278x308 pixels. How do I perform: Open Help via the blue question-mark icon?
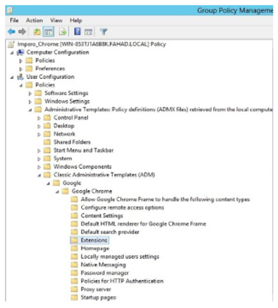tap(77, 31)
